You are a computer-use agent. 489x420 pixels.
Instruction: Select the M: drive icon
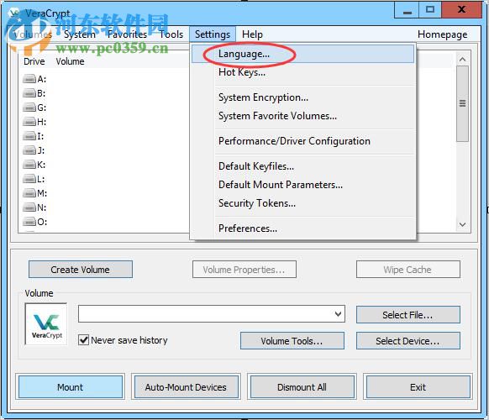(x=29, y=193)
